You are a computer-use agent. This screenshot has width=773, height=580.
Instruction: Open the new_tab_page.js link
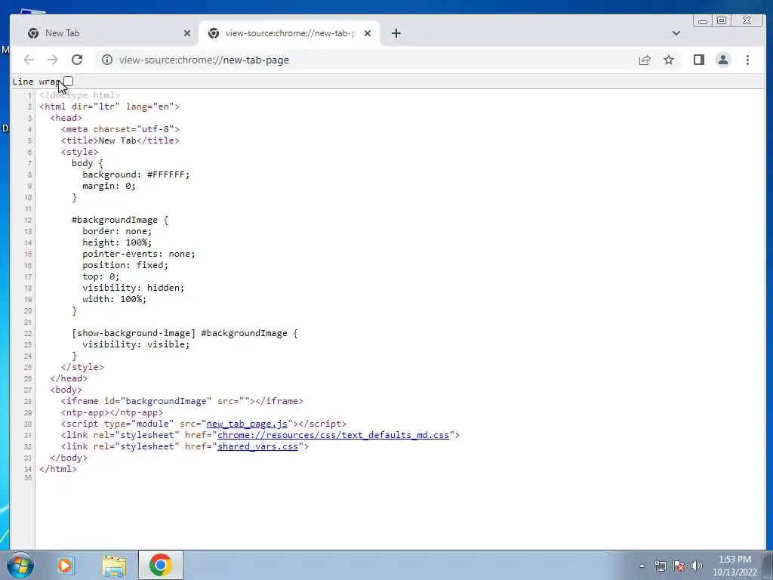[247, 424]
